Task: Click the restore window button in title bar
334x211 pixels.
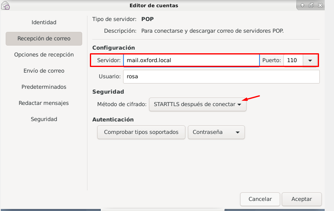Action: tap(311, 5)
